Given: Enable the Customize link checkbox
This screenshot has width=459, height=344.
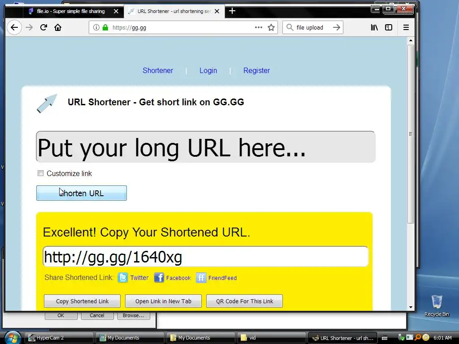Looking at the screenshot, I should click(40, 173).
